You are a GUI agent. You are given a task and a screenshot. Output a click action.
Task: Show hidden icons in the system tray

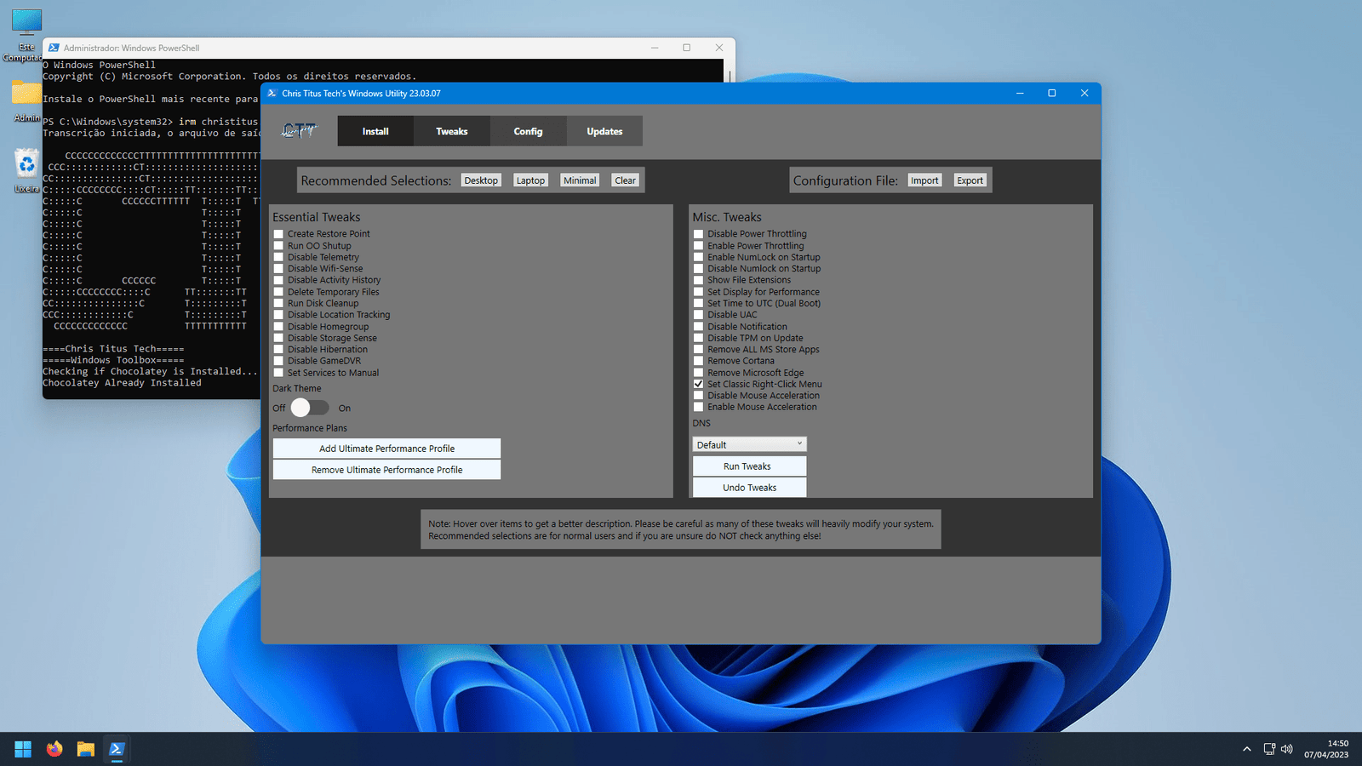1247,749
